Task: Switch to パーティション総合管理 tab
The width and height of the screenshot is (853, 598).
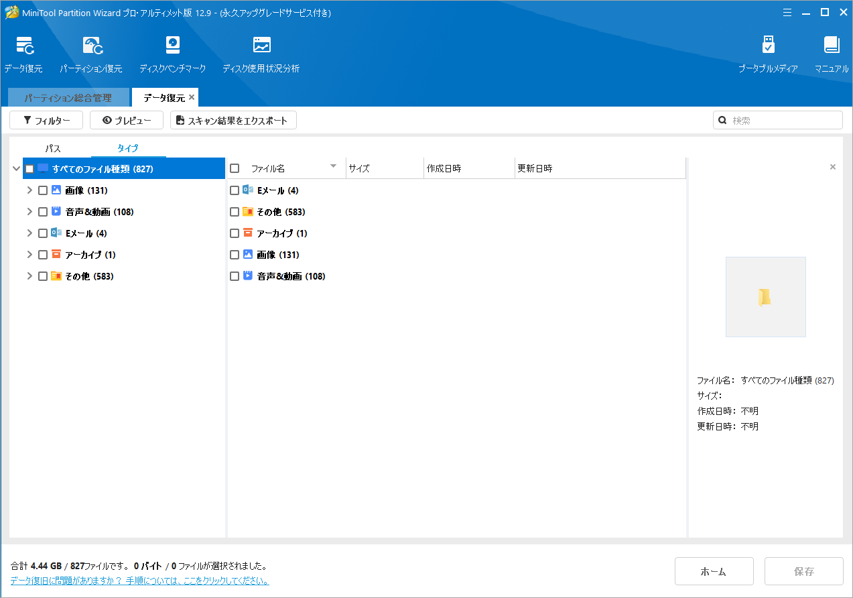Action: (68, 98)
